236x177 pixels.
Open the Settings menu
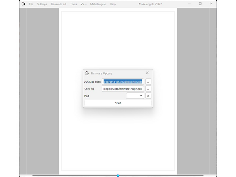pos(42,4)
